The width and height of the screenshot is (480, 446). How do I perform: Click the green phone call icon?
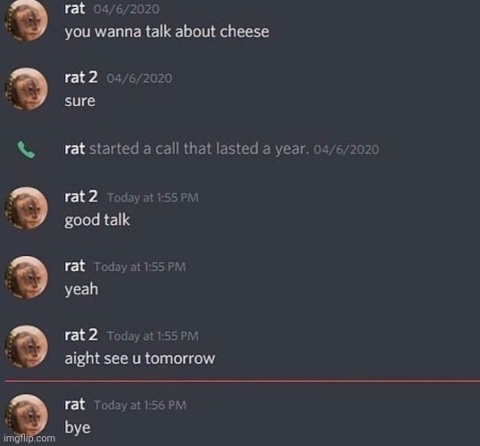(26, 150)
